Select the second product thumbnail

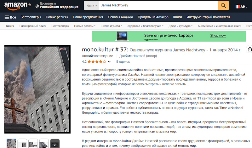(22, 143)
